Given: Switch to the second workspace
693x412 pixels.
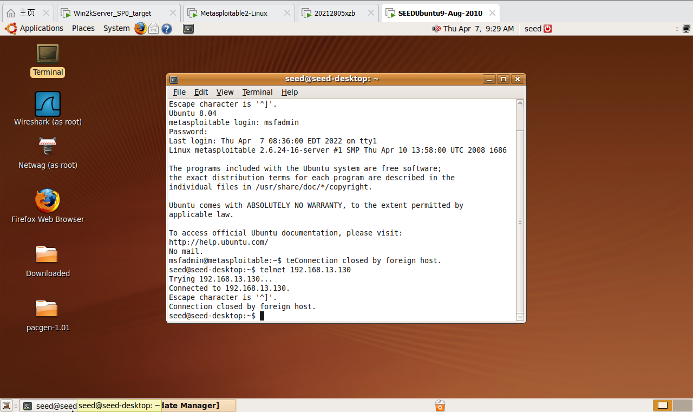Looking at the screenshot, I should (682, 406).
